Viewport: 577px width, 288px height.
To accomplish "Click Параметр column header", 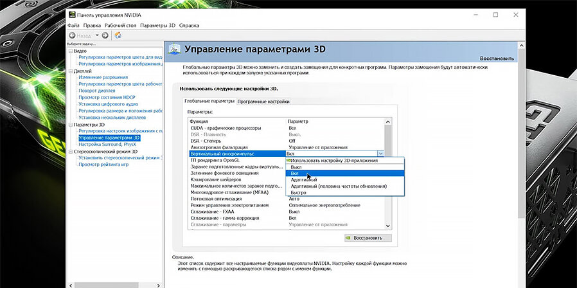I will click(297, 121).
